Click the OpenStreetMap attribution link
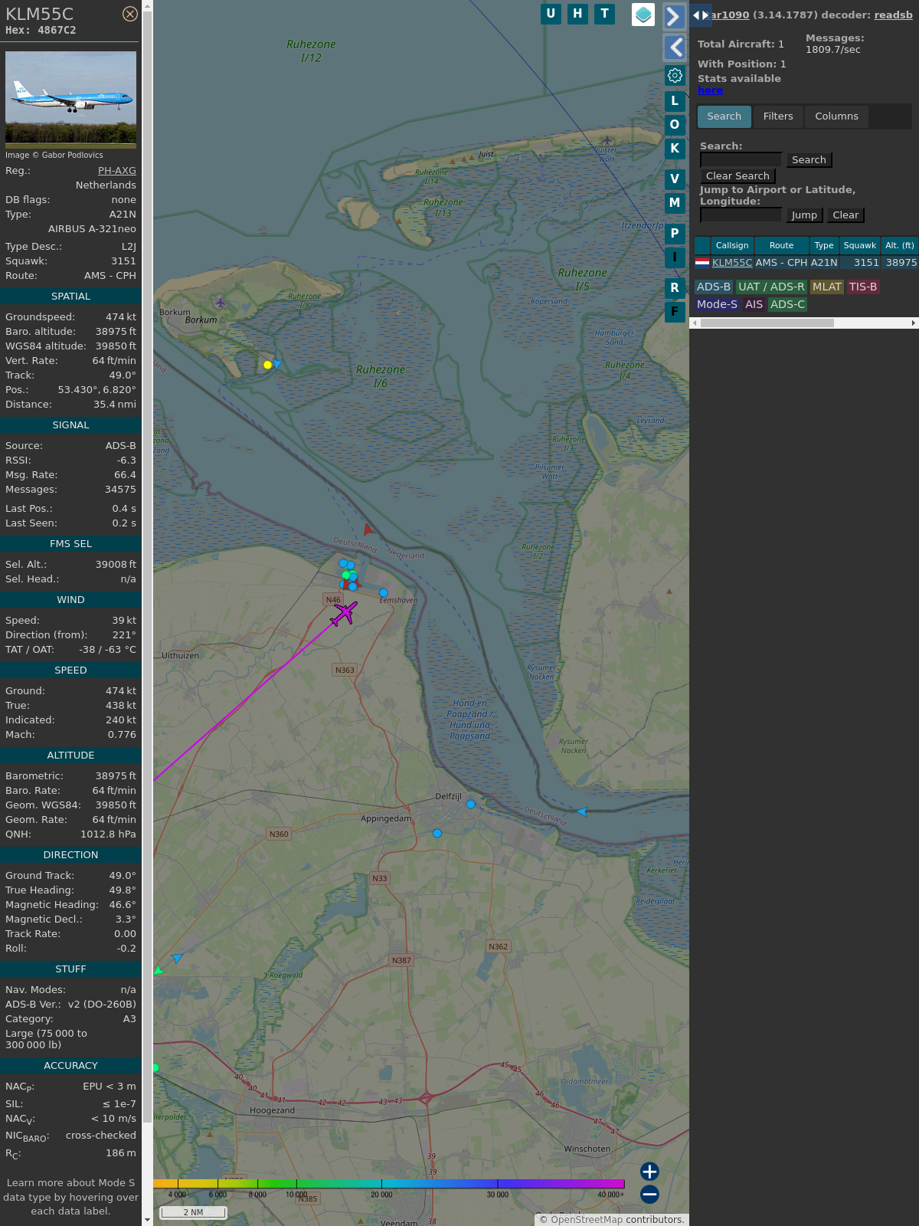Image resolution: width=919 pixels, height=1226 pixels. click(x=586, y=1220)
